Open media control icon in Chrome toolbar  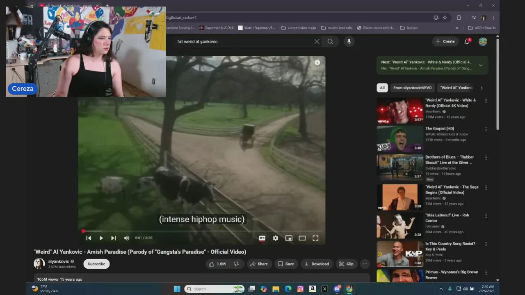tap(473, 18)
